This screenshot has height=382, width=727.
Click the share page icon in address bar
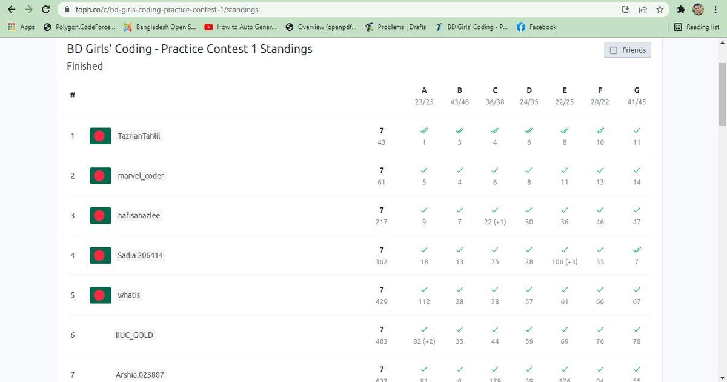click(643, 10)
